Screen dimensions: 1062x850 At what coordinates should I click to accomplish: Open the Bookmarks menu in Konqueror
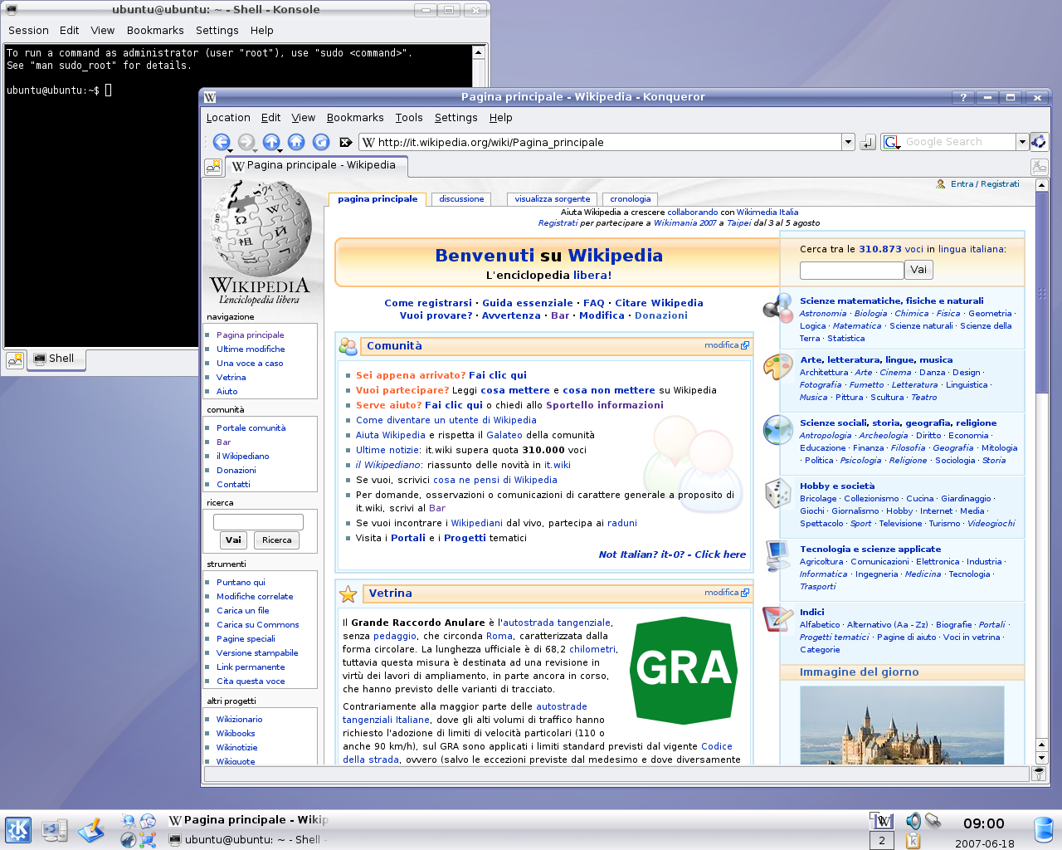(354, 118)
